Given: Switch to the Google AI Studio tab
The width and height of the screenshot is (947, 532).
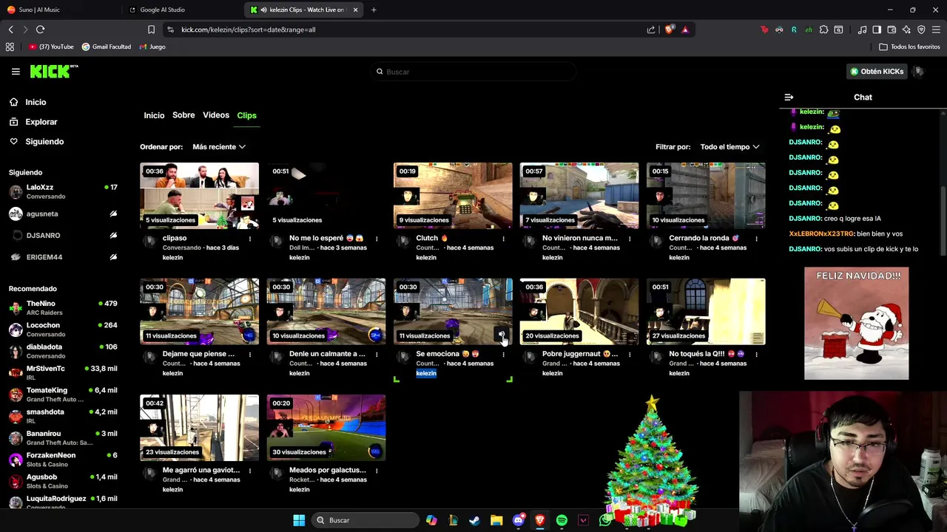Looking at the screenshot, I should pyautogui.click(x=183, y=10).
